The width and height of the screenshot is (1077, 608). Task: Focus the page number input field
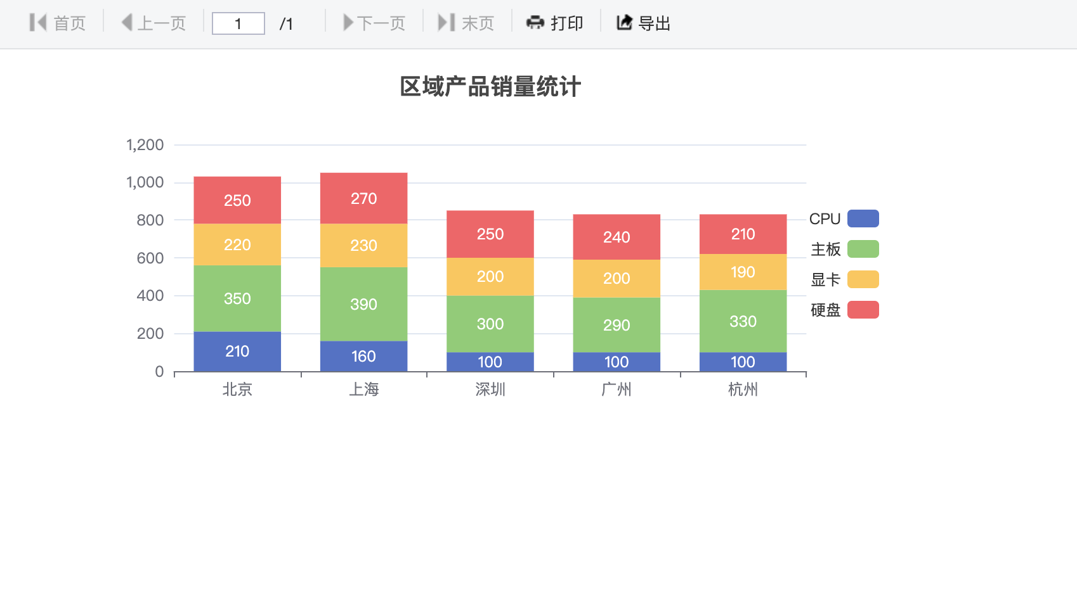pos(238,23)
